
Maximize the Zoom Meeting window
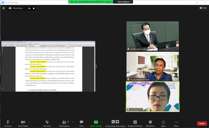197,2
